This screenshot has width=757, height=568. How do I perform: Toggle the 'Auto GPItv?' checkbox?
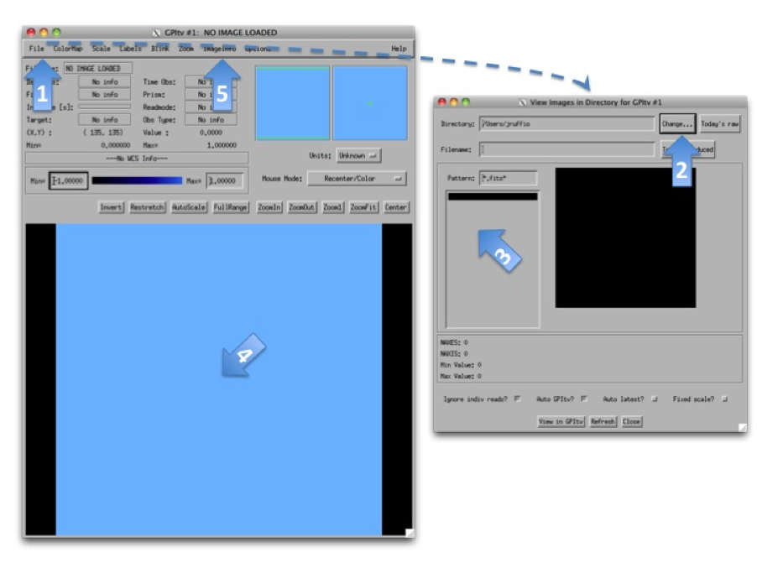tap(584, 399)
